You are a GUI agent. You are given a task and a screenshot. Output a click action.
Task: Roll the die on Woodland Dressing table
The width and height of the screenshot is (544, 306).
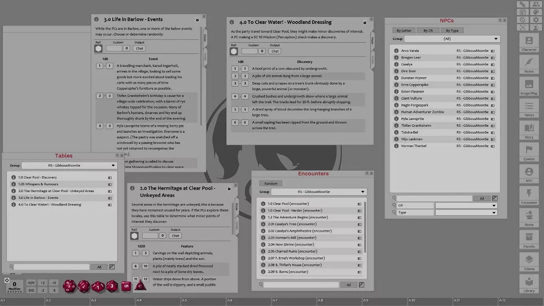click(234, 51)
